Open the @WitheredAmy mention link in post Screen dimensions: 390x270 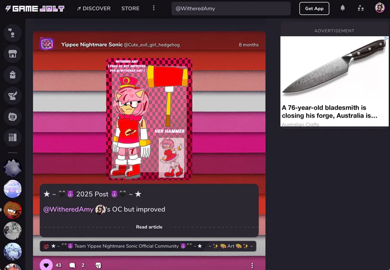coord(68,209)
